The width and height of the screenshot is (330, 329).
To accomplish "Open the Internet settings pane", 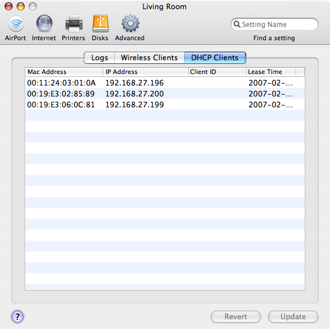I will pos(44,28).
